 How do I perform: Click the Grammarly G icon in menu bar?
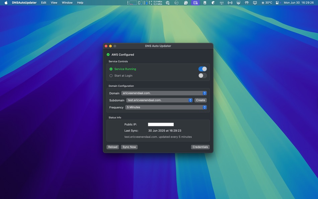coord(186,3)
